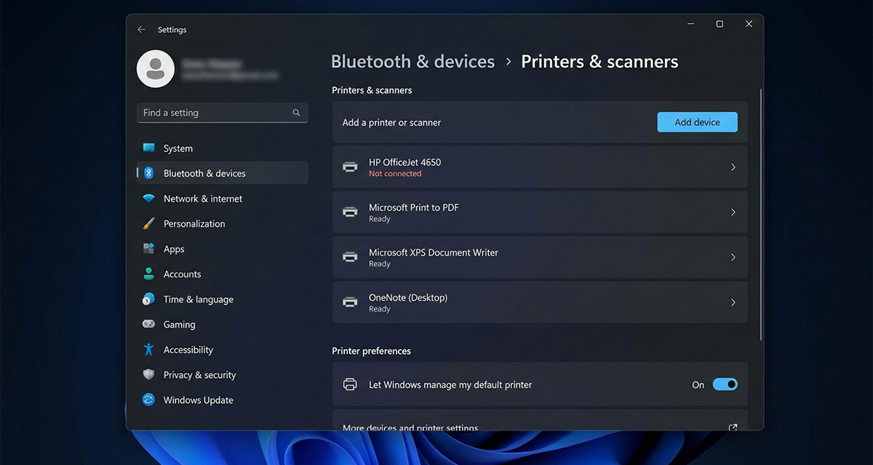The width and height of the screenshot is (873, 465).
Task: Click the back arrow next to Settings
Action: click(x=141, y=30)
